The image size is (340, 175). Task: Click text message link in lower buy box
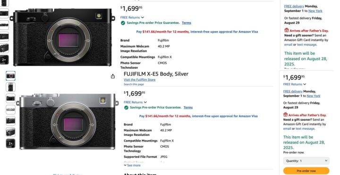pos(305,128)
